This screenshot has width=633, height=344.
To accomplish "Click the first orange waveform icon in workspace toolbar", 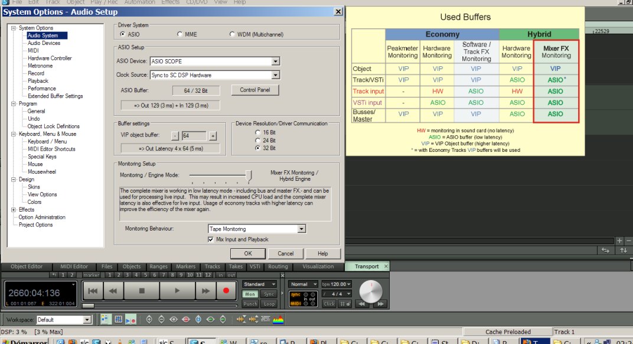I will pyautogui.click(x=241, y=319).
